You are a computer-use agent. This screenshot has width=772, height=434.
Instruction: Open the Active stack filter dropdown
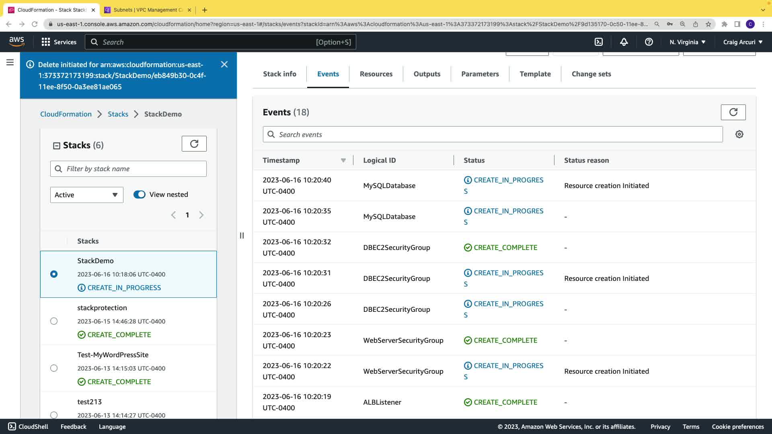[86, 195]
